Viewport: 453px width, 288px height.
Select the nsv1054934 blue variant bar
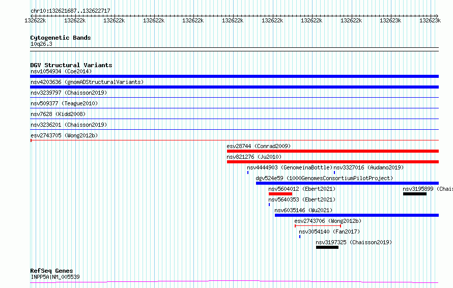[x=234, y=76]
